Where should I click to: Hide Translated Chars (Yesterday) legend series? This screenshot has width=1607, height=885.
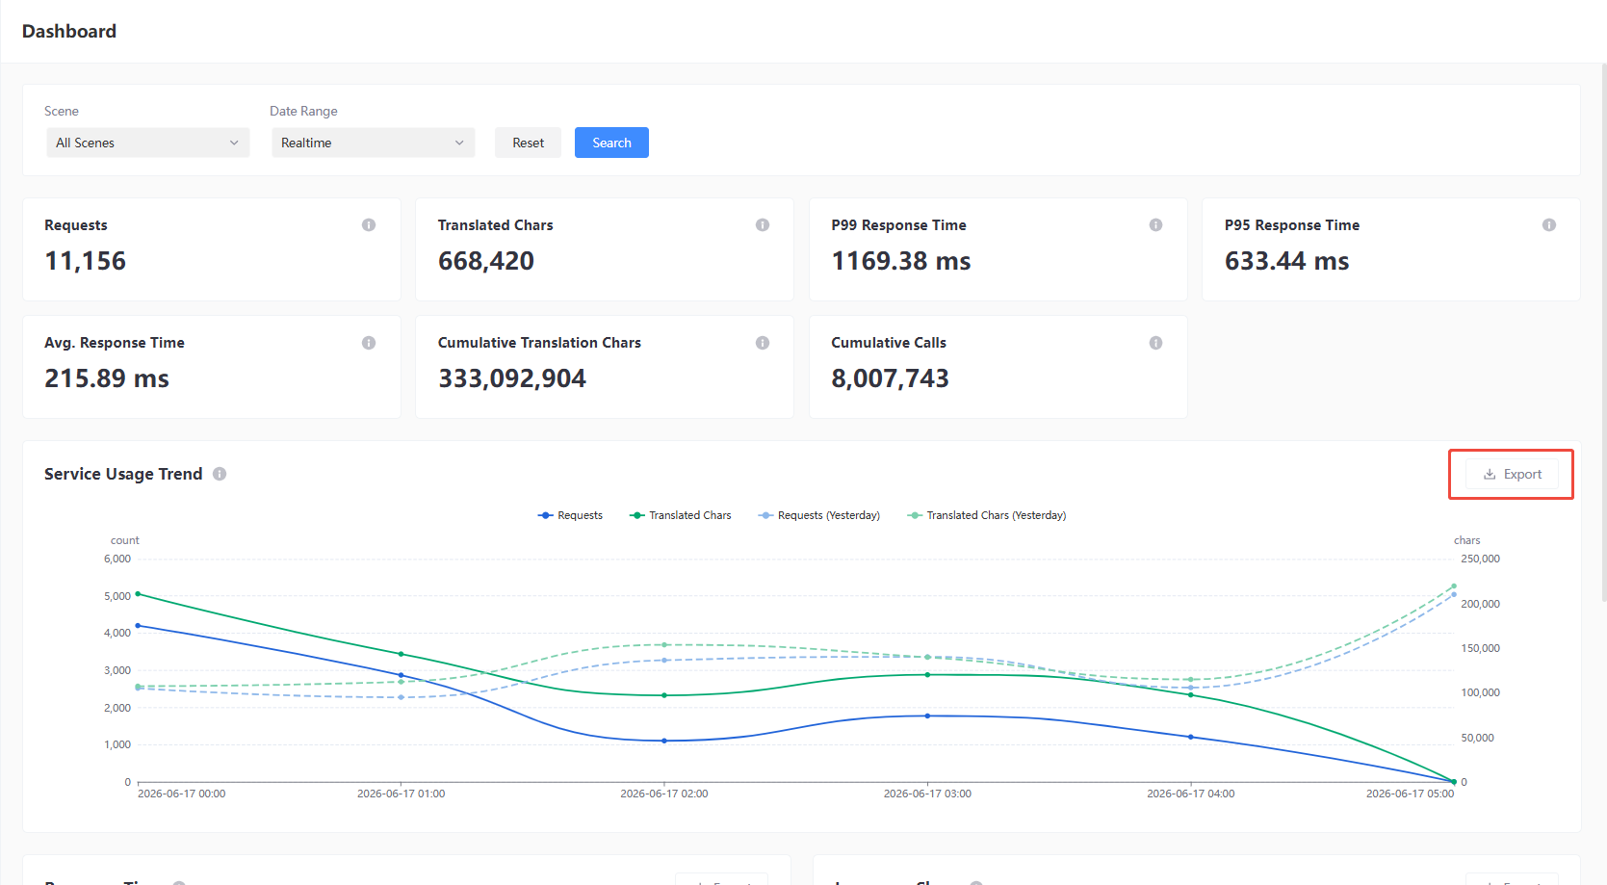coord(987,515)
